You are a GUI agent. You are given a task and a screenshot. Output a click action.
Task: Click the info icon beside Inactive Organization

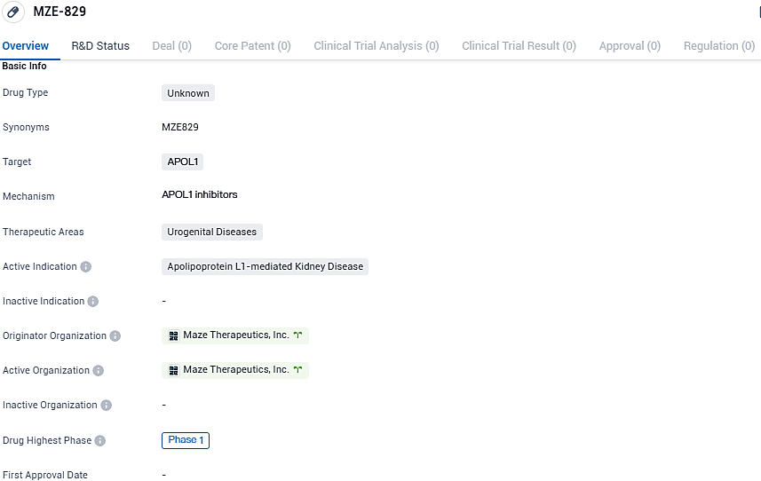click(x=107, y=406)
